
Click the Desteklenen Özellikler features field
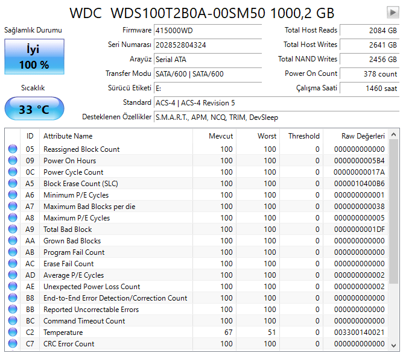pyautogui.click(x=276, y=117)
